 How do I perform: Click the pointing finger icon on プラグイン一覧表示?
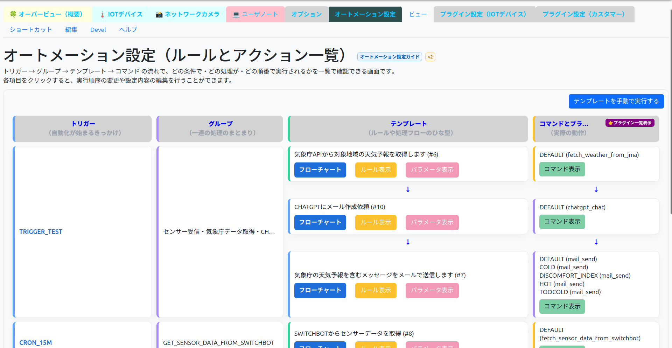[610, 123]
